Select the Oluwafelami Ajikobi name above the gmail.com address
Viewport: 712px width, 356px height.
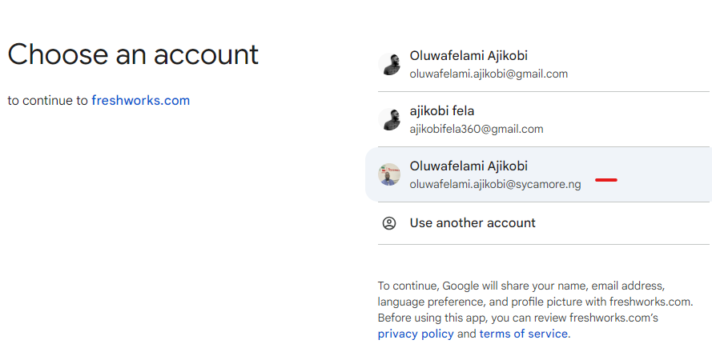tap(469, 56)
